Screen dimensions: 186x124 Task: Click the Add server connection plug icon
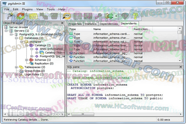pos(10,16)
